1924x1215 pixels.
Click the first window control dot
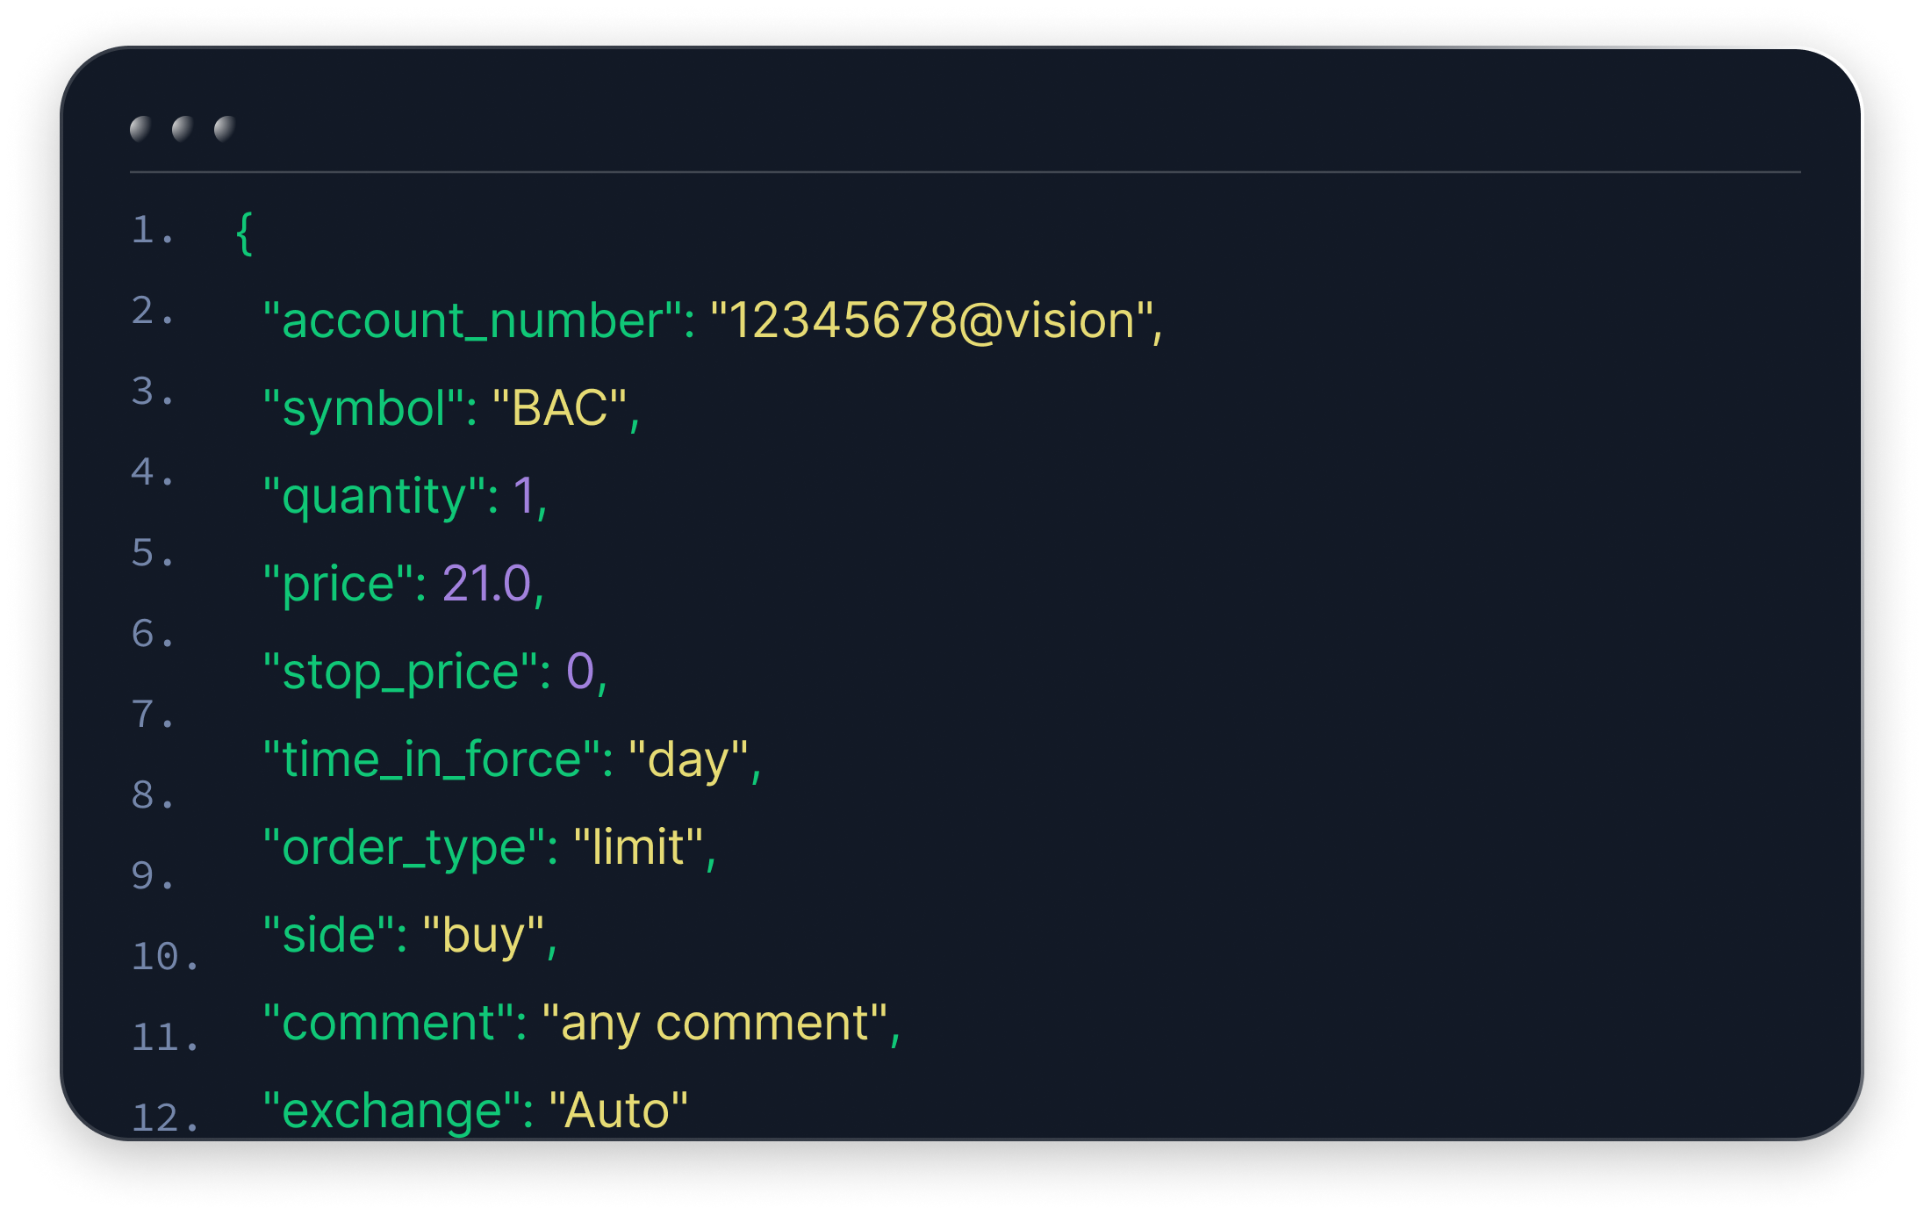tap(140, 129)
